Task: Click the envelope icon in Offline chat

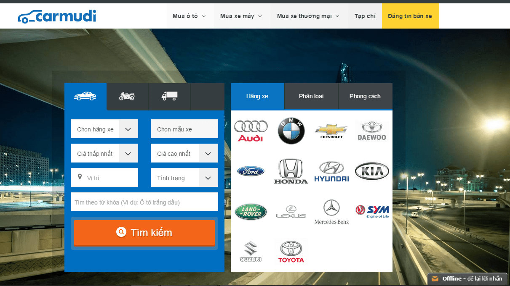Action: coord(435,279)
